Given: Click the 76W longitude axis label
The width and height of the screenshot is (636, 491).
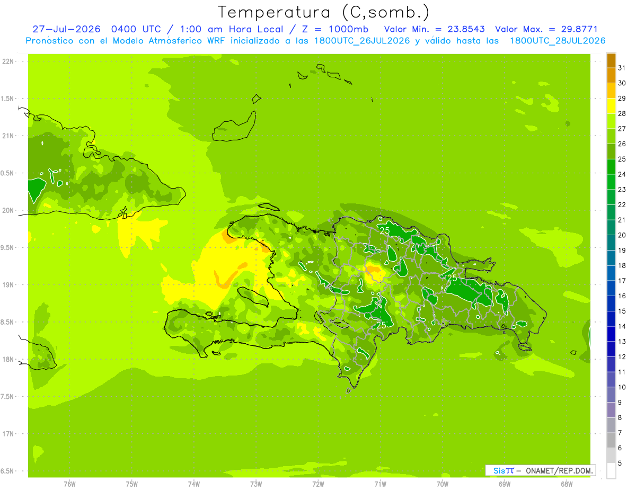Looking at the screenshot, I should (x=69, y=484).
